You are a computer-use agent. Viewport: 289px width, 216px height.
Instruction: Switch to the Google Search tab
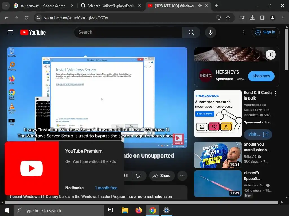coord(43,6)
